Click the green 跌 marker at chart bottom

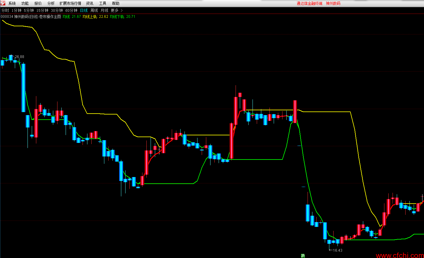(303, 256)
